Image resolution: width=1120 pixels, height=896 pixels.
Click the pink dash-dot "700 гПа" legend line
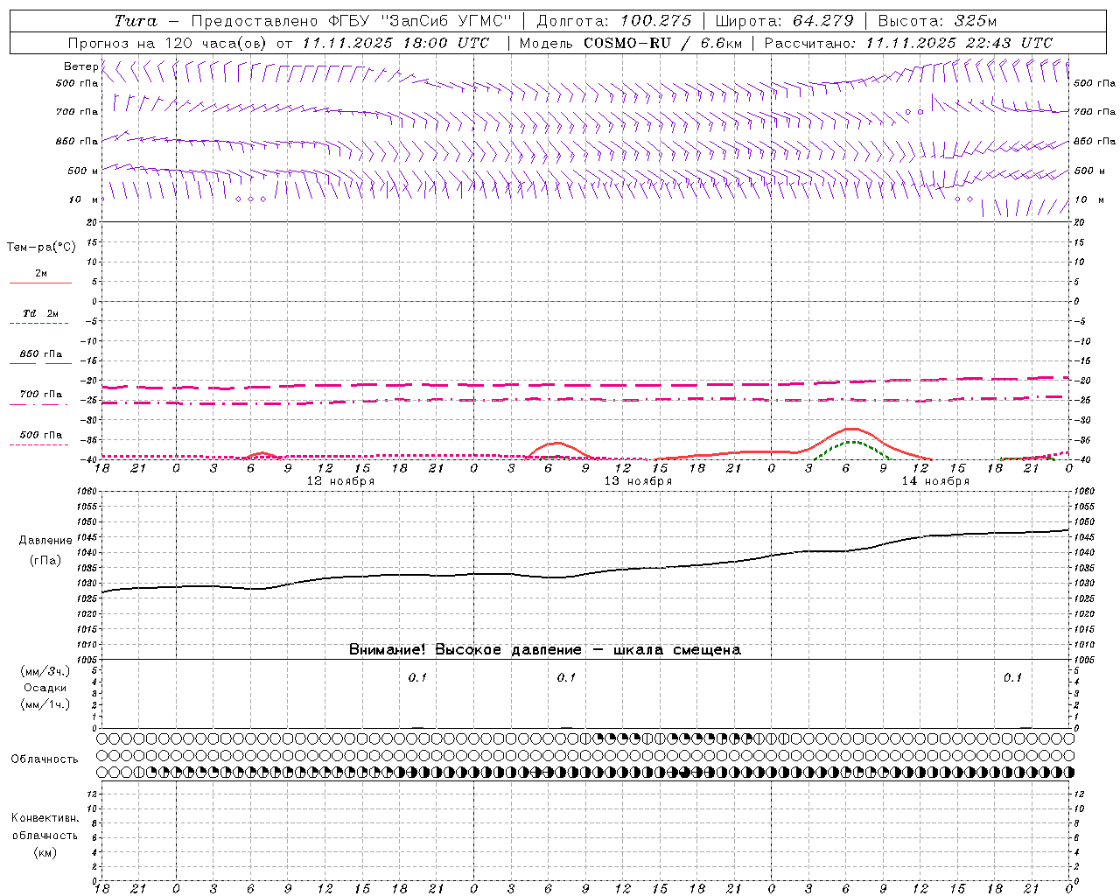click(x=38, y=404)
